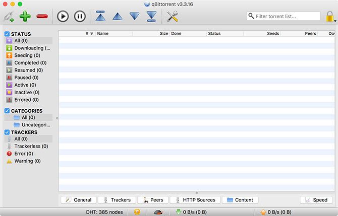The image size is (338, 216).
Task: Move torrent up in queue
Action: [118, 17]
